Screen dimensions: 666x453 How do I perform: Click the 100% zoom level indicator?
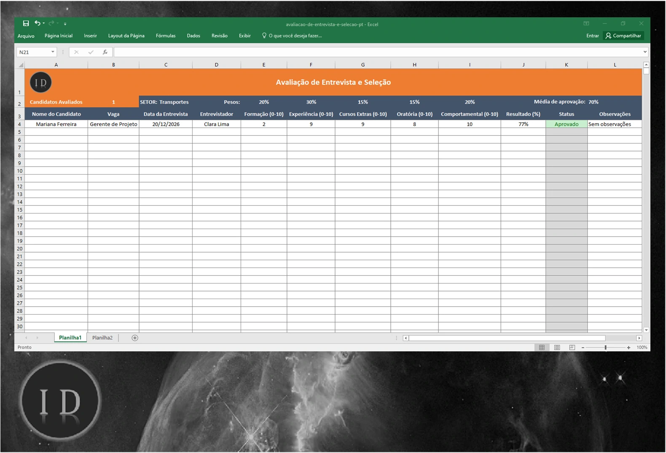(642, 348)
